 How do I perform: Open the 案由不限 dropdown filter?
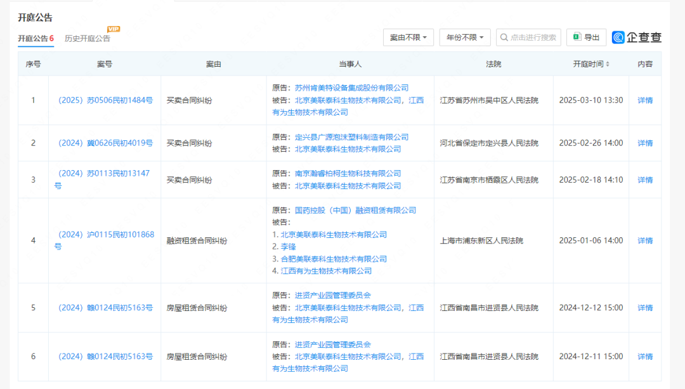pos(408,37)
